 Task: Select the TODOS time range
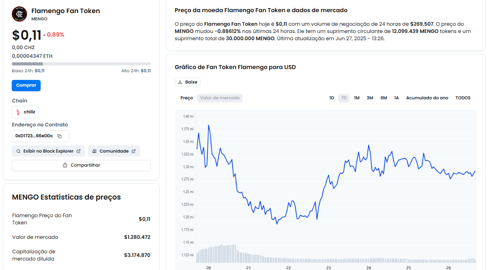[463, 98]
